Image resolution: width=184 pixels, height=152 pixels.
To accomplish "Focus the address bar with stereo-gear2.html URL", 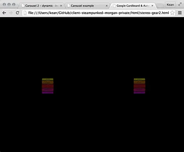I will point(99,13).
